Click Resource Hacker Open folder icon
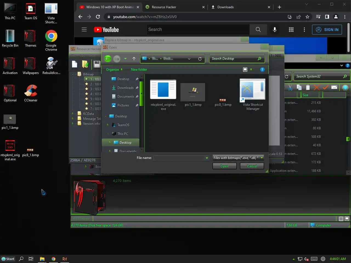 (x=85, y=64)
